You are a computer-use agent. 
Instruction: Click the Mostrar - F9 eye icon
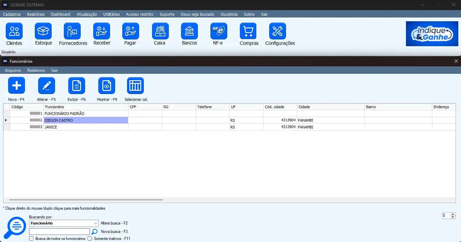click(107, 86)
